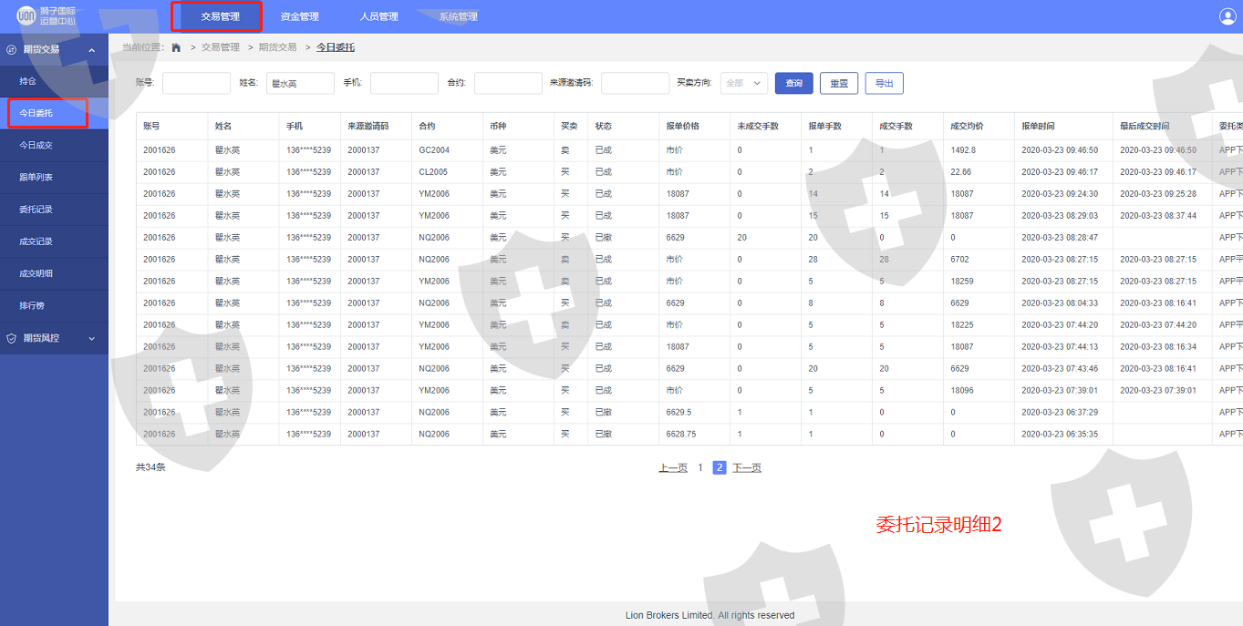This screenshot has width=1243, height=626.
Task: Open the 买卖方向 dropdown
Action: 743,83
